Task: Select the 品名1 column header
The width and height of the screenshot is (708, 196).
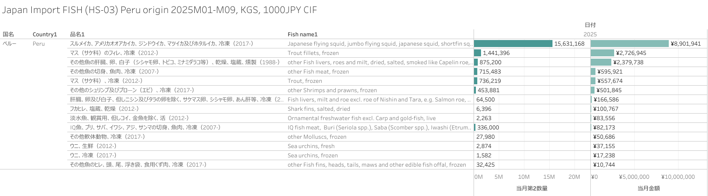Action: pyautogui.click(x=77, y=34)
